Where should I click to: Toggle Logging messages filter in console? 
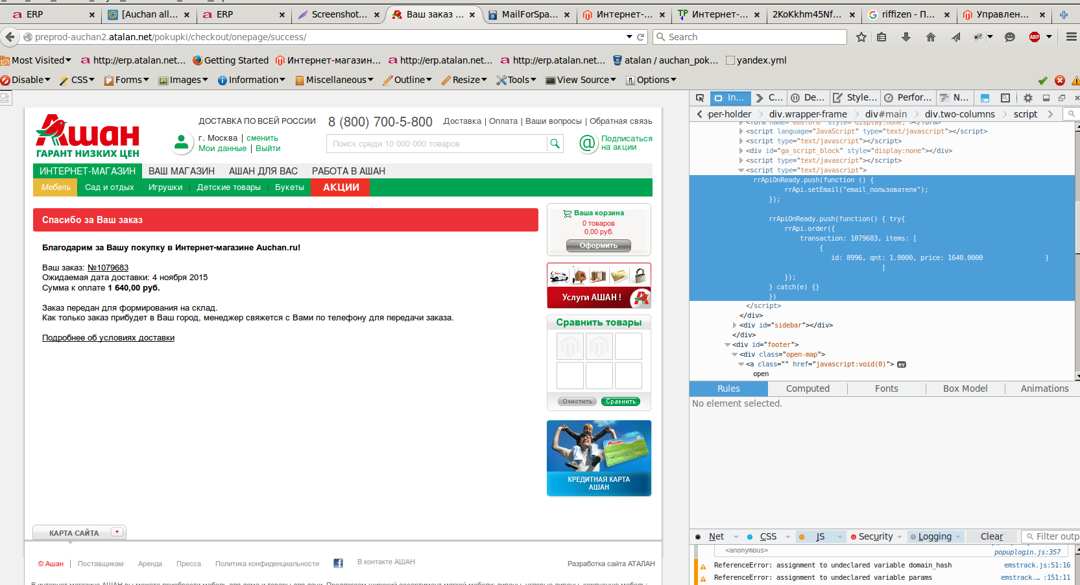coord(935,536)
